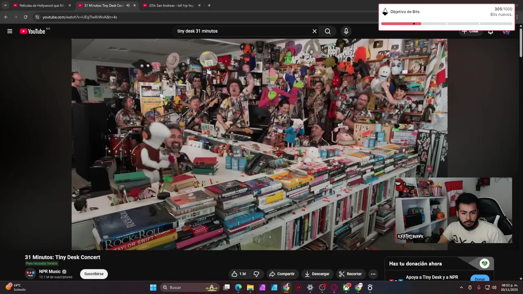Open Opera browser from the taskbar
This screenshot has width=523, height=294.
pos(334,287)
